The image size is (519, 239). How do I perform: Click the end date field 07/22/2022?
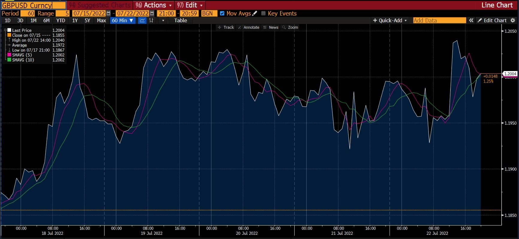click(133, 13)
